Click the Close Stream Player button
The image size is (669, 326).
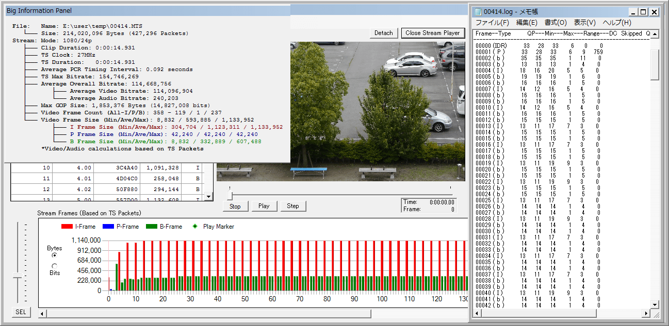point(432,33)
